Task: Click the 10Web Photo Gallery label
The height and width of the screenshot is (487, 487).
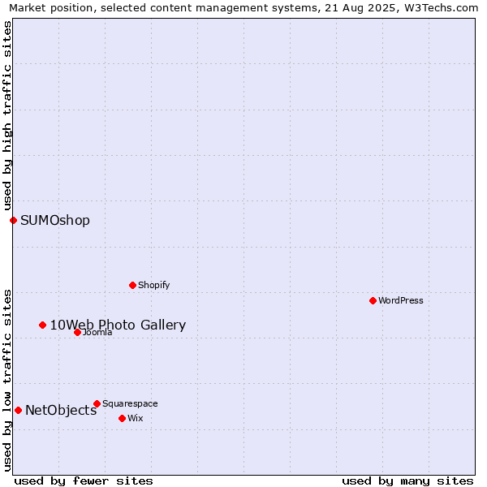Action: pos(118,325)
